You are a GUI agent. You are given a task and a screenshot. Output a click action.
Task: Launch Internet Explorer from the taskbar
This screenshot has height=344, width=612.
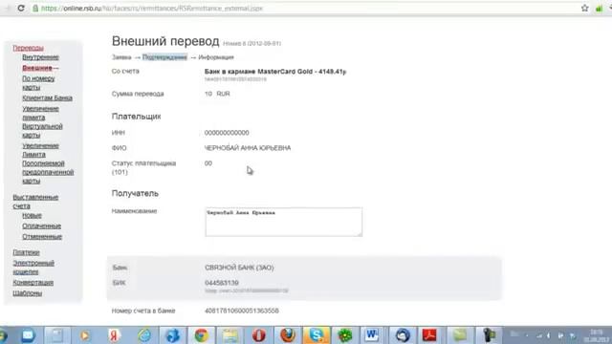[144, 335]
